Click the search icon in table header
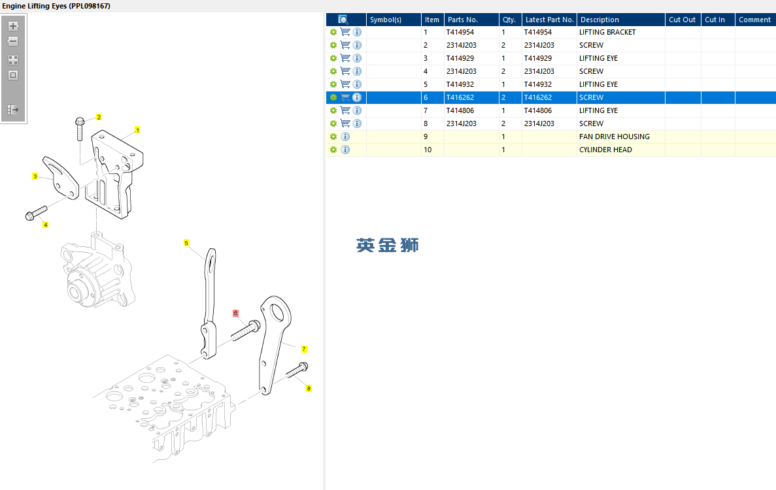 click(x=343, y=20)
